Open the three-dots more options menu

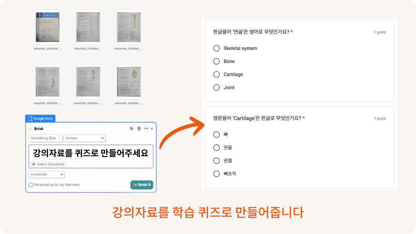click(146, 129)
